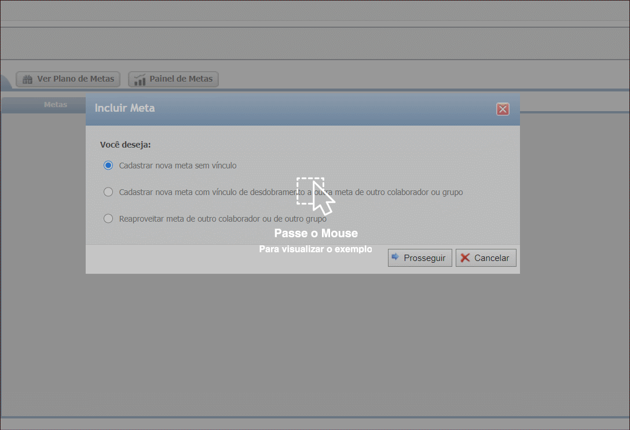This screenshot has height=430, width=630.
Task: Close the Incluir Meta dialog with the X
Action: (x=503, y=109)
